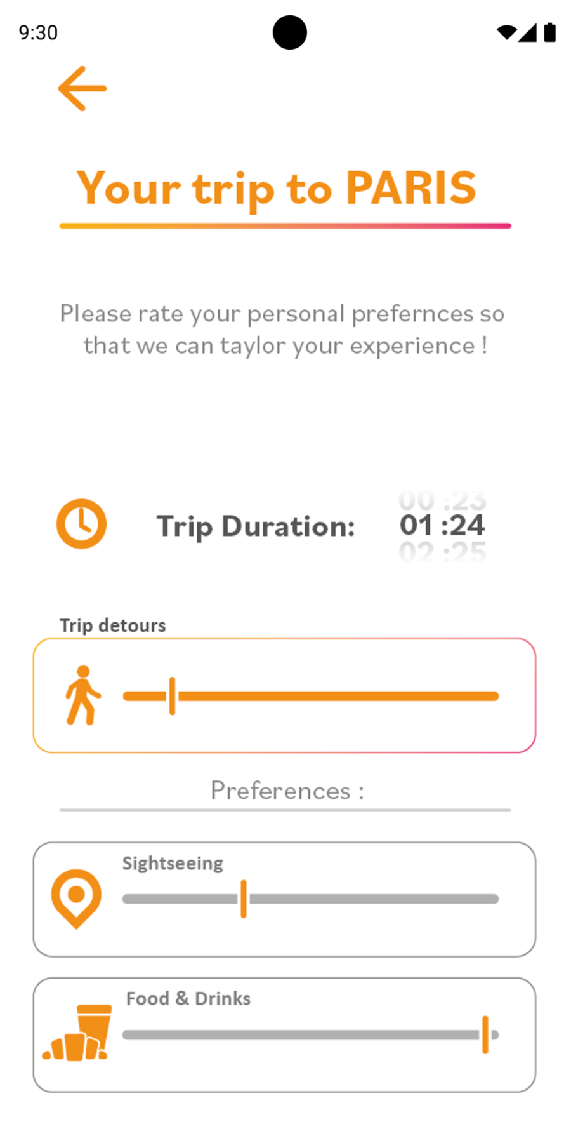The width and height of the screenshot is (571, 1143).
Task: Tap the battery status icon
Action: (x=550, y=32)
